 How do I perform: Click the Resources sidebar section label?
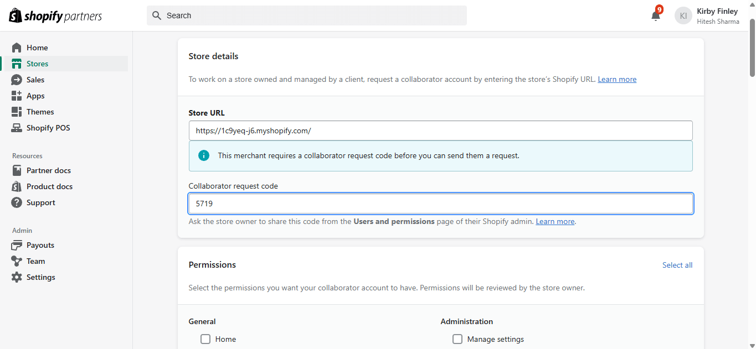[27, 156]
